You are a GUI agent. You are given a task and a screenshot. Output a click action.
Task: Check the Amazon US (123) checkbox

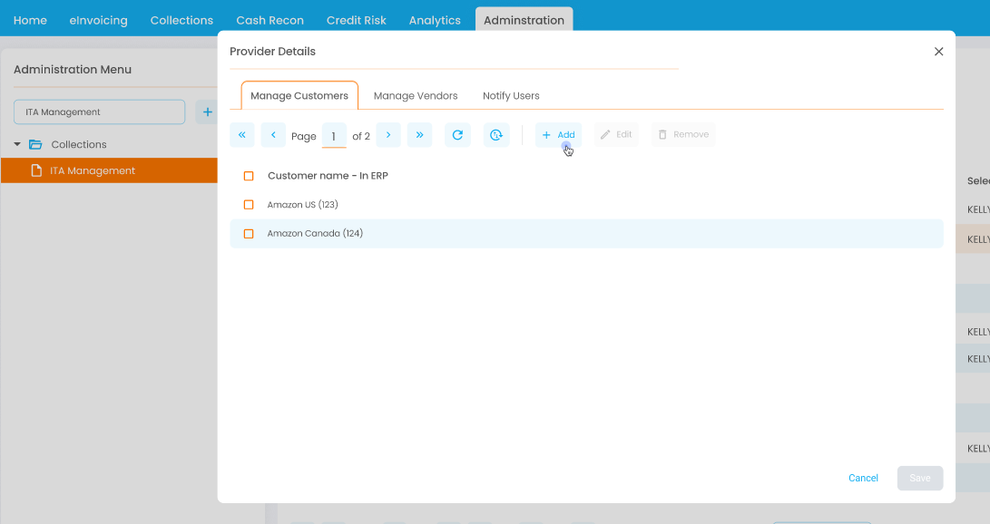249,205
